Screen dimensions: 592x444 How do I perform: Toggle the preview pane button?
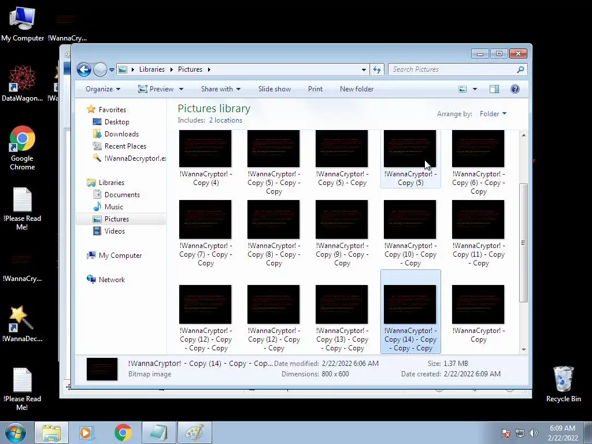tap(494, 89)
